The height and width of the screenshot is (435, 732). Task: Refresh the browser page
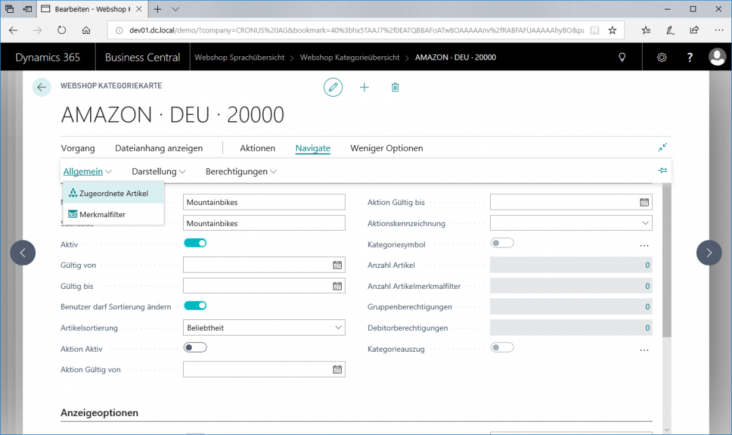click(x=62, y=30)
